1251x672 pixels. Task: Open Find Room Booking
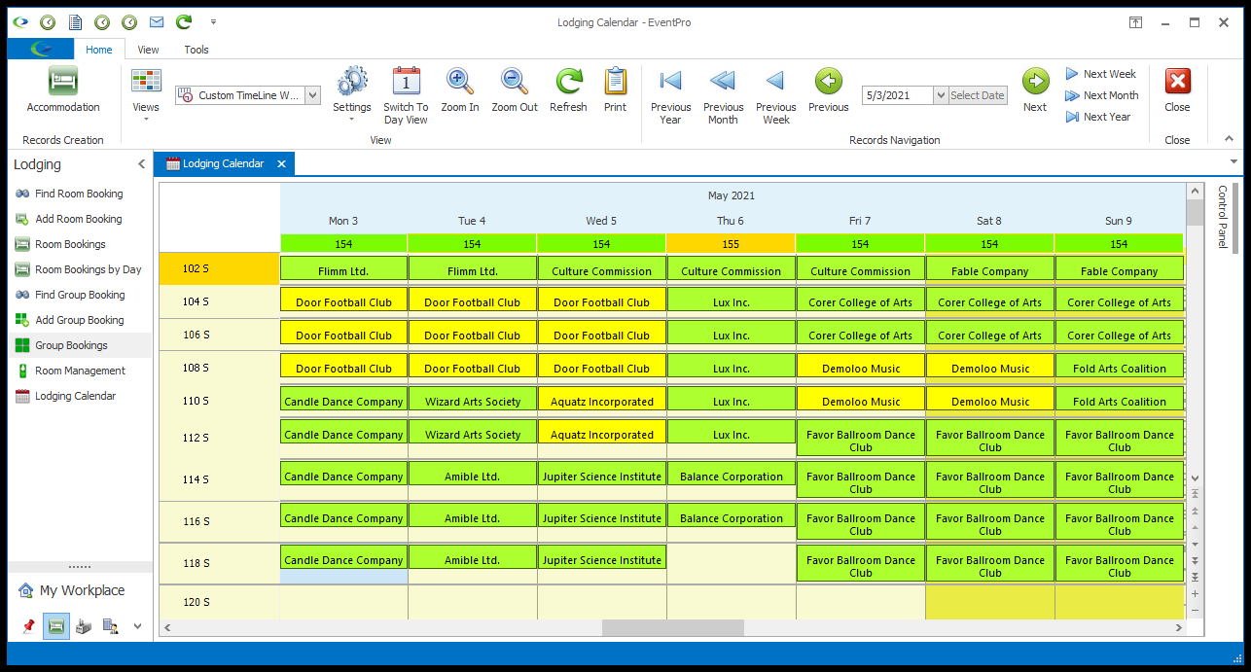point(79,194)
